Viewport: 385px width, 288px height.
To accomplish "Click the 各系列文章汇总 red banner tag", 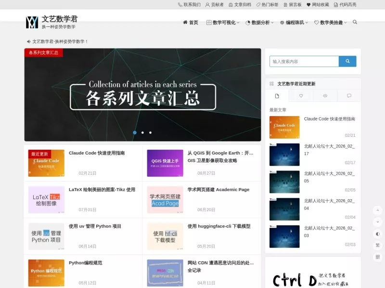I will click(x=43, y=53).
